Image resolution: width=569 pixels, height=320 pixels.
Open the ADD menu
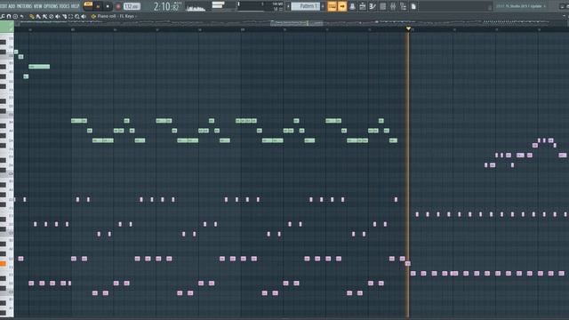[12, 6]
